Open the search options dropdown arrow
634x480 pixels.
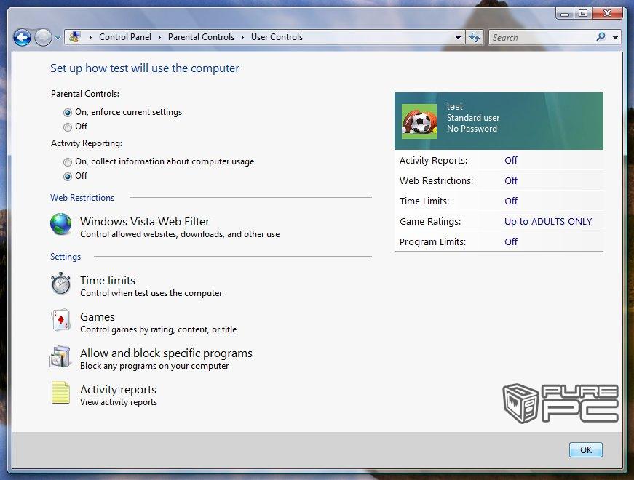pos(615,38)
